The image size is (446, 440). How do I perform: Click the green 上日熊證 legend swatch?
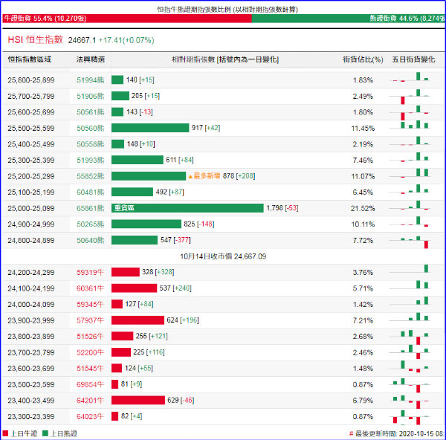(45, 433)
